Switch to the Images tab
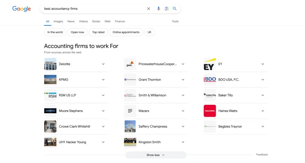Image resolution: width=305 pixels, height=163 pixels. pos(58,21)
